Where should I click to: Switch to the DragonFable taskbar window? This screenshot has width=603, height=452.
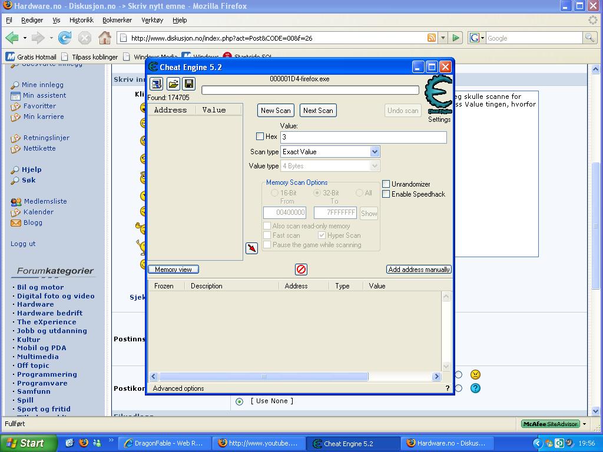coord(164,443)
